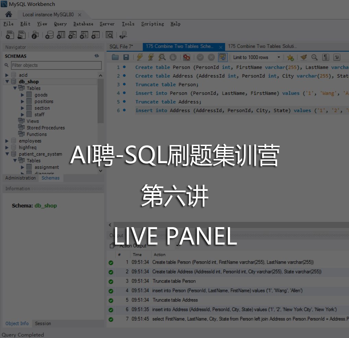Screen dimensions: 349x338
Task: Click the create new table icon
Action: click(x=61, y=35)
